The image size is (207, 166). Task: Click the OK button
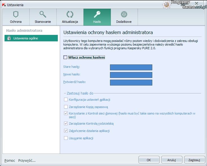[149, 160]
